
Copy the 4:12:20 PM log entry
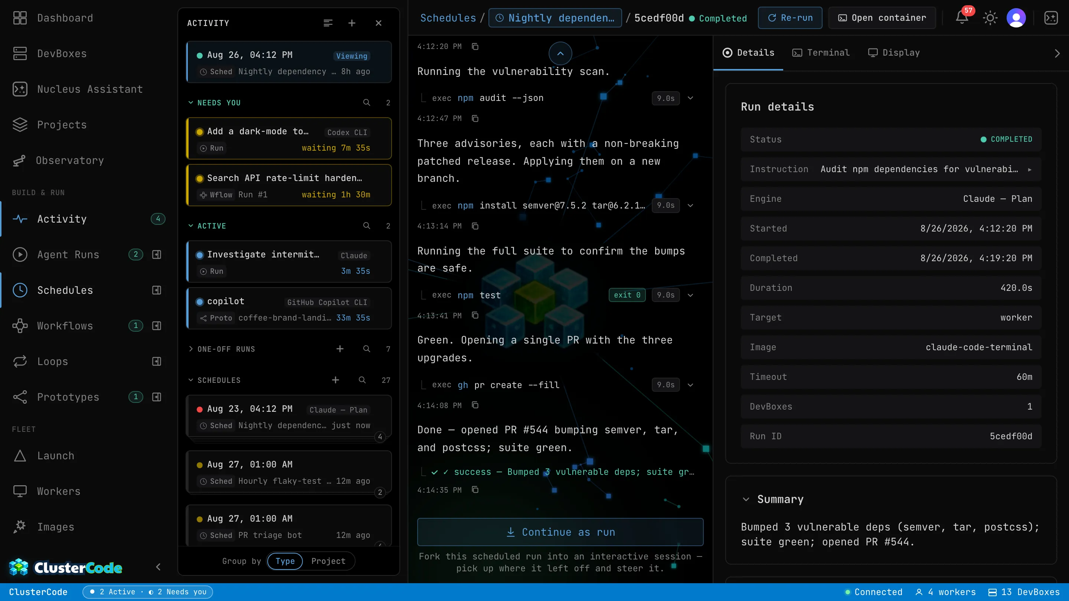[475, 46]
